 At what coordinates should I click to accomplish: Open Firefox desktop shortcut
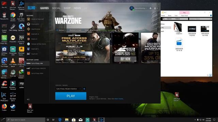coord(4,107)
